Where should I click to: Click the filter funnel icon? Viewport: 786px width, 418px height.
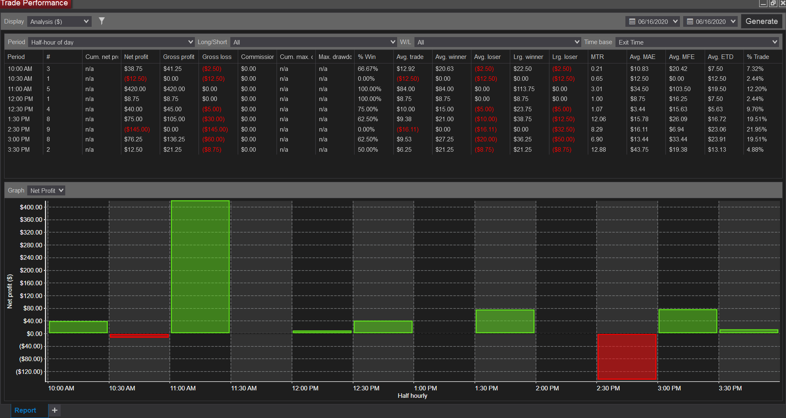point(102,21)
